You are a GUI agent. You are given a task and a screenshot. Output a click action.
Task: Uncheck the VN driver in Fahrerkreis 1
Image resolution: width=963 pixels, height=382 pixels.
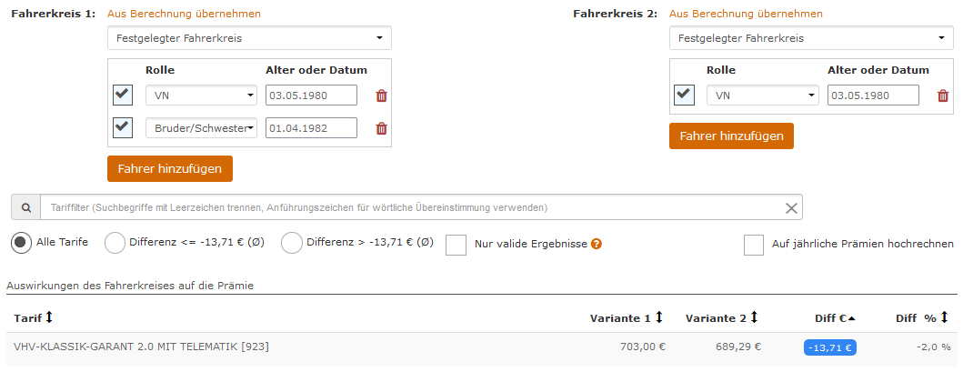point(123,95)
